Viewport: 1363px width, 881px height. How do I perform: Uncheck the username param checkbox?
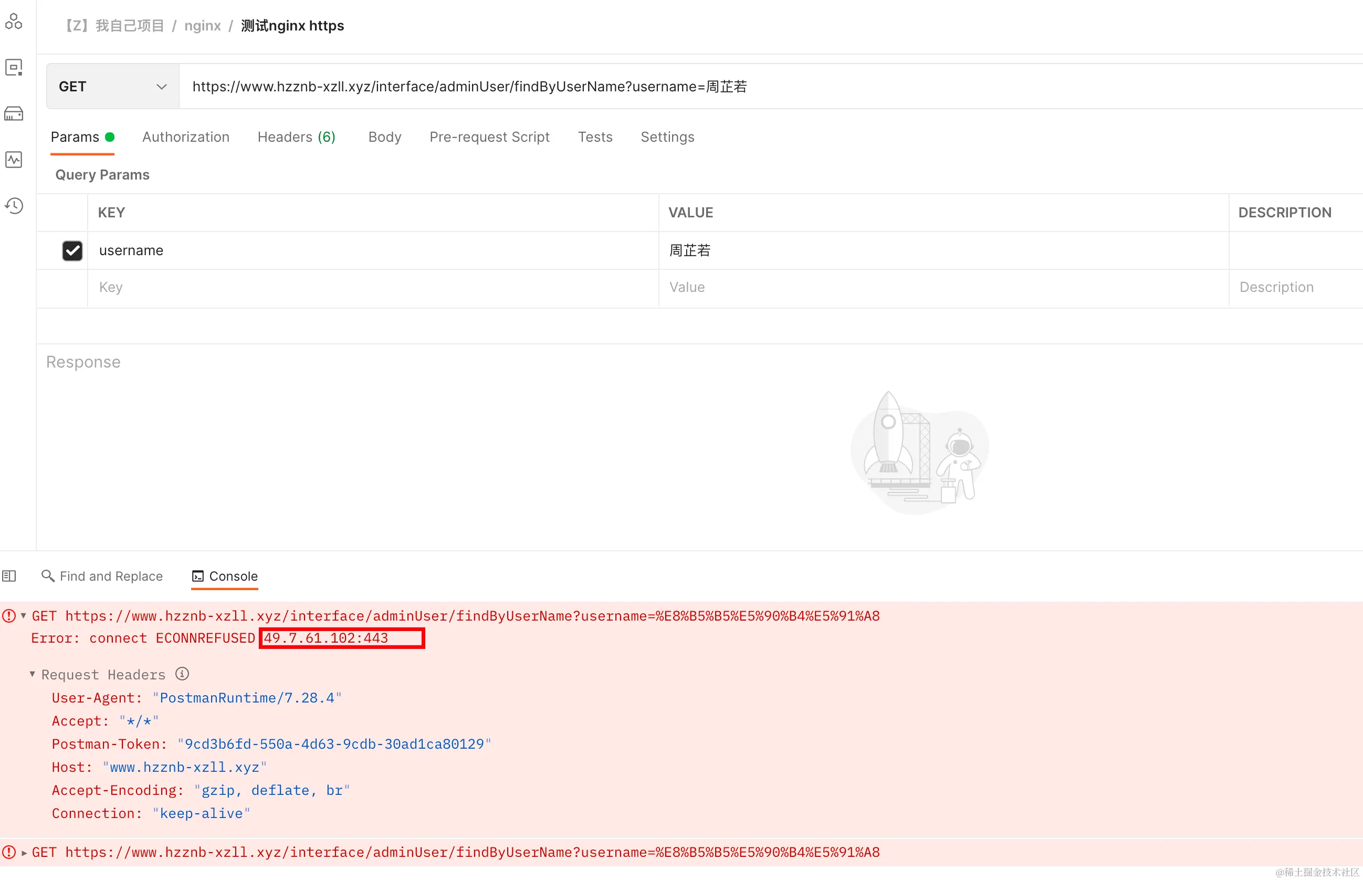pyautogui.click(x=72, y=250)
